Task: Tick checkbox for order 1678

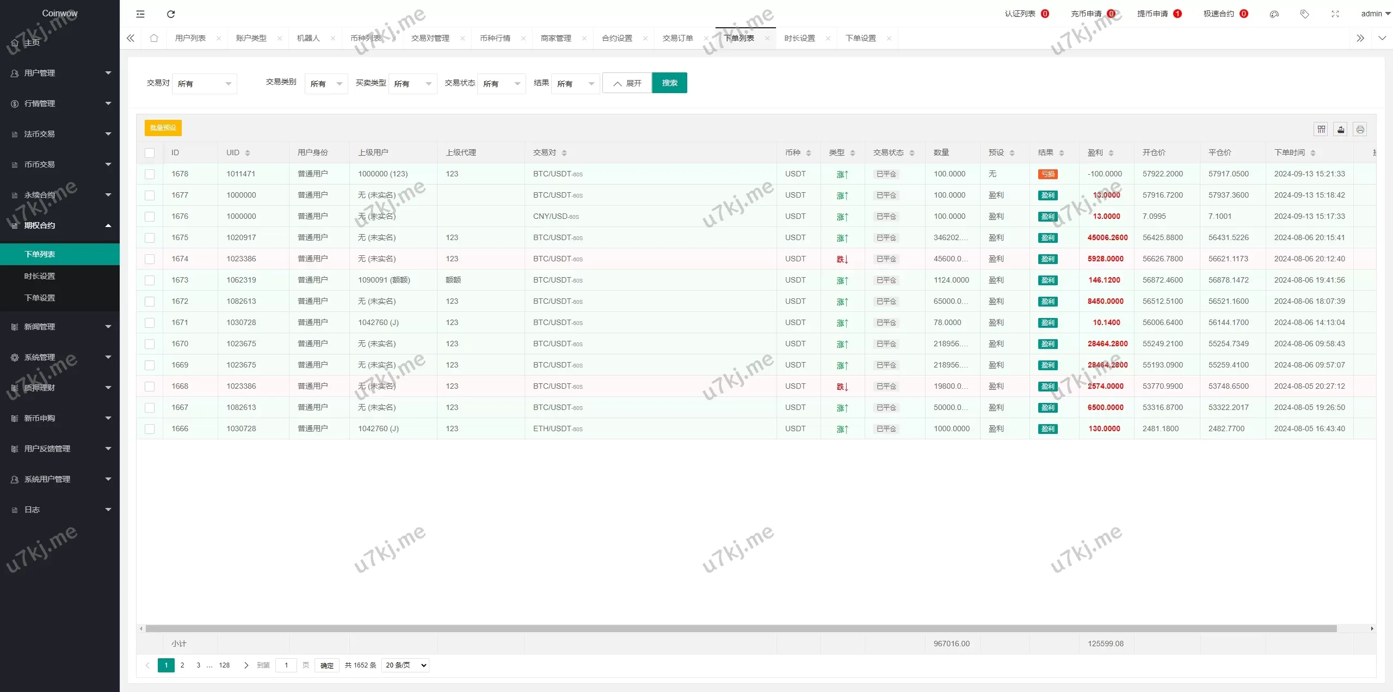Action: click(150, 174)
